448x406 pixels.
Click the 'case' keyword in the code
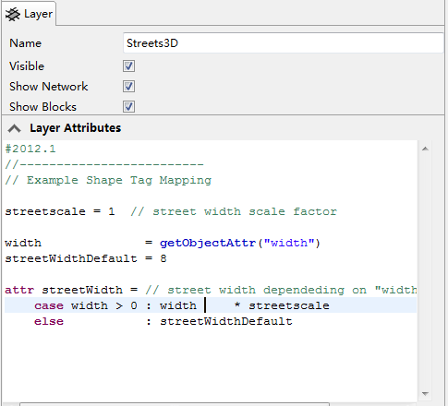tap(49, 305)
